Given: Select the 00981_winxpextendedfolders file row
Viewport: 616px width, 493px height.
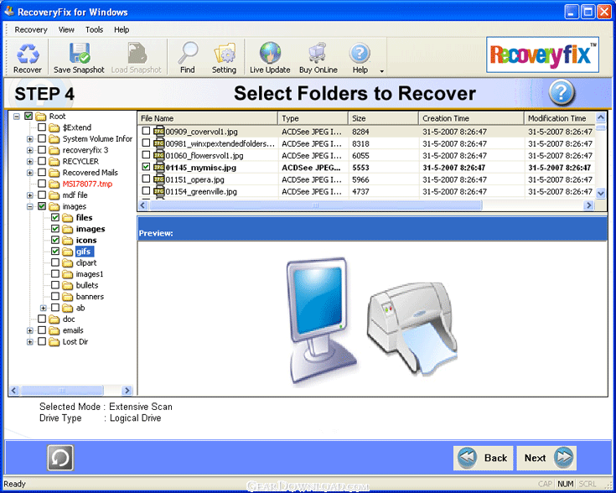Looking at the screenshot, I should (x=366, y=143).
